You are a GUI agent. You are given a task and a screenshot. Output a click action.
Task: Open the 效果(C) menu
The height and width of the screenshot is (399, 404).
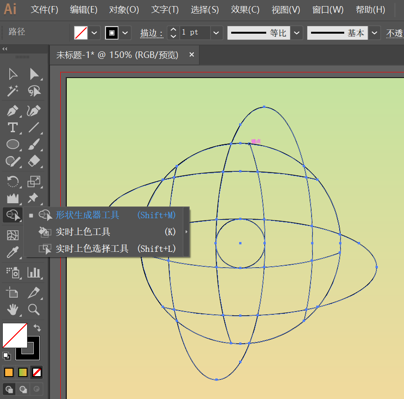(x=245, y=9)
